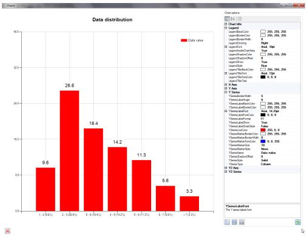Viewport: 307px width, 237px height.
Task: Click the third icon below the options panel
Action: (x=241, y=222)
